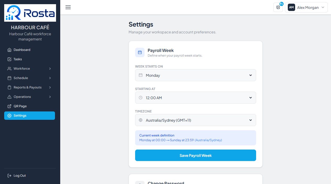Expand the Workforce submenu chevron
Screen dimensions: 331x184
[50, 69]
